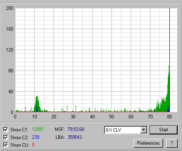Open the 8 X CLV speed dropdown arrow
Image resolution: width=182 pixels, height=151 pixels.
click(x=144, y=130)
